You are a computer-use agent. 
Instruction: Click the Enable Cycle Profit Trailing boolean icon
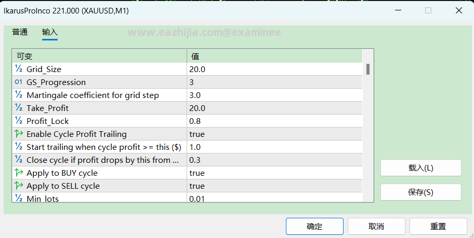tap(19, 134)
